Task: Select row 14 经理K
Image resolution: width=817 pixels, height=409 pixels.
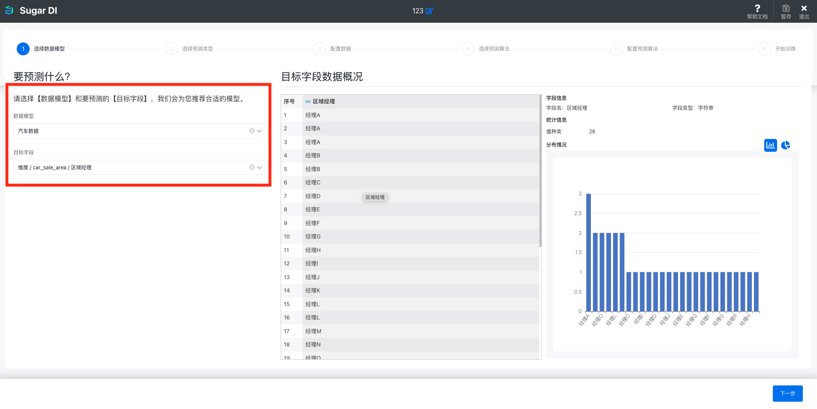Action: 410,290
